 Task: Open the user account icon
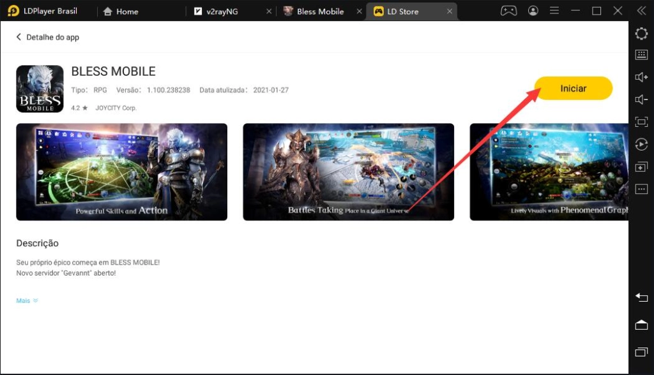[533, 10]
